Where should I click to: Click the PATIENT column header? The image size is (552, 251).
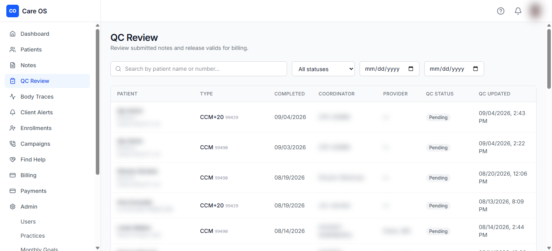coord(127,94)
